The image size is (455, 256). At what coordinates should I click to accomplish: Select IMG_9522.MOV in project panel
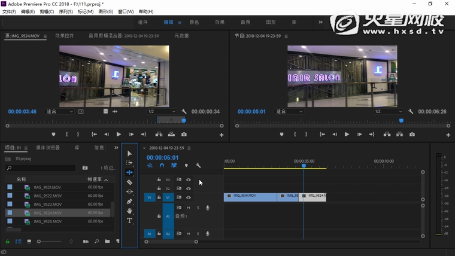[47, 196]
